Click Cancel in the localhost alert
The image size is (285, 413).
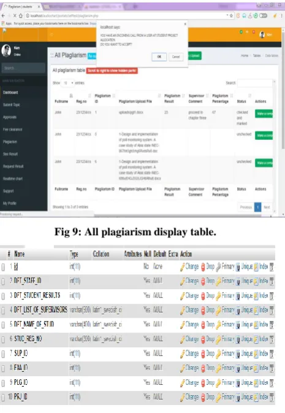[176, 56]
